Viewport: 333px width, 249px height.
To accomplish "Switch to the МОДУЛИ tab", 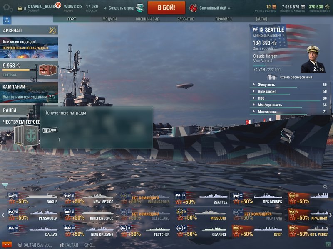I will (109, 19).
